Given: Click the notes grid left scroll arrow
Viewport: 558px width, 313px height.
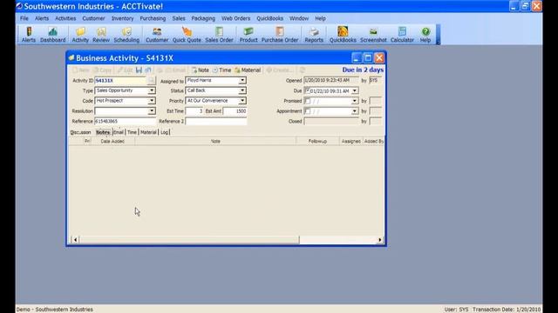Looking at the screenshot, I should [x=75, y=240].
